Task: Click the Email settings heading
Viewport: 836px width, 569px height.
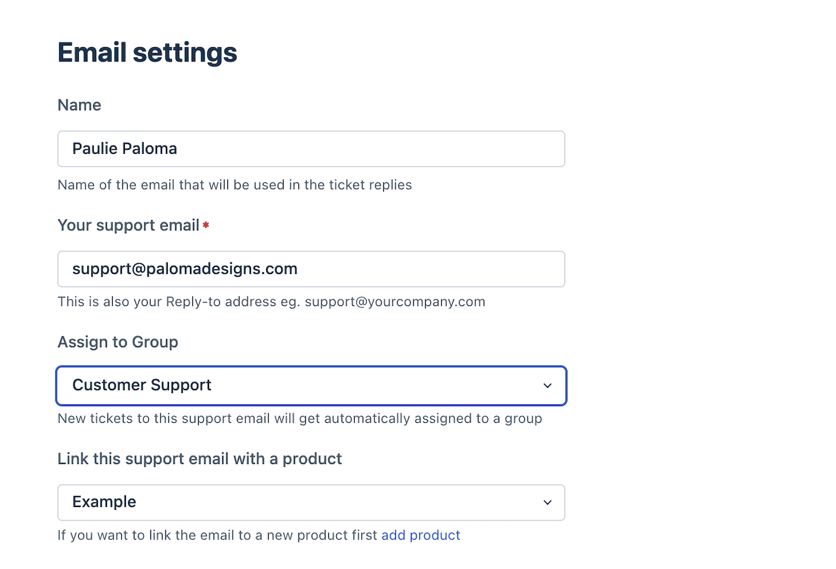Action: point(147,52)
